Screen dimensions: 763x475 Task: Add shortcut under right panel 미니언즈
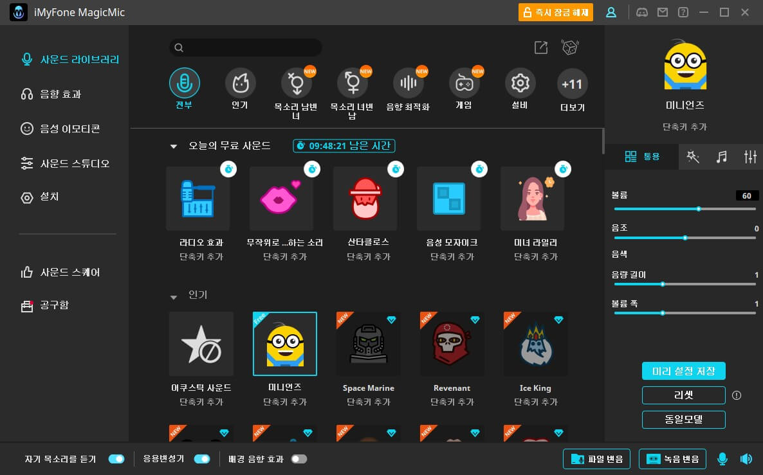[685, 127]
